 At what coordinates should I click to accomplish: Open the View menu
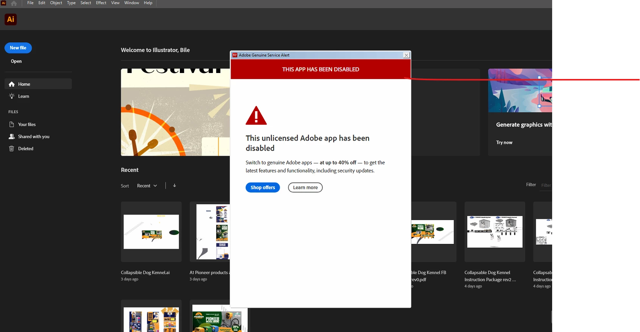click(115, 3)
